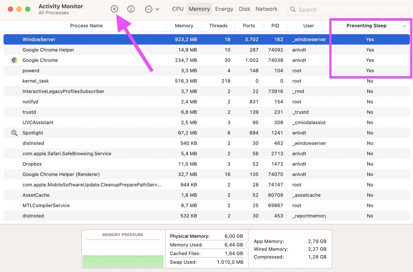Viewport: 413px width, 272px height.
Task: Click the _cmiodalassist user cell
Action: [x=309, y=123]
